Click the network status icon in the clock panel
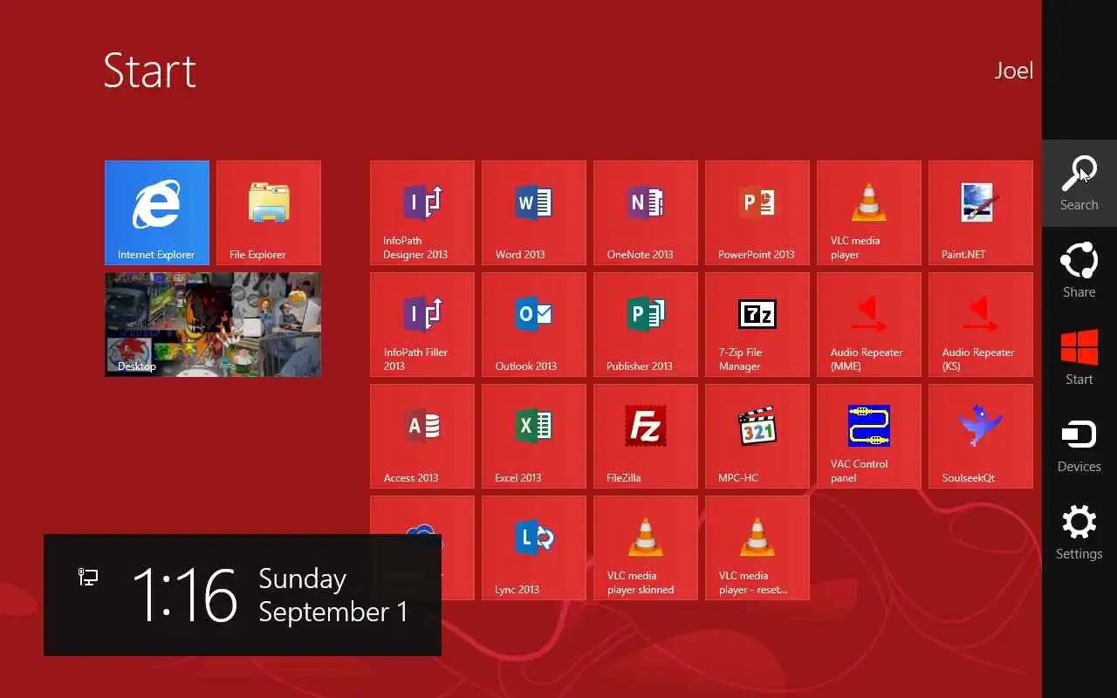This screenshot has width=1117, height=698. [x=88, y=576]
